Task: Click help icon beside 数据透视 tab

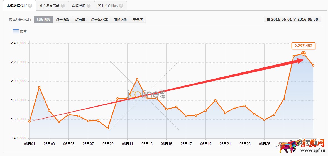Action: pos(89,6)
